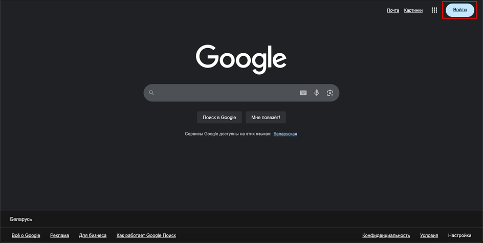Open the Почта mail link

pyautogui.click(x=393, y=10)
